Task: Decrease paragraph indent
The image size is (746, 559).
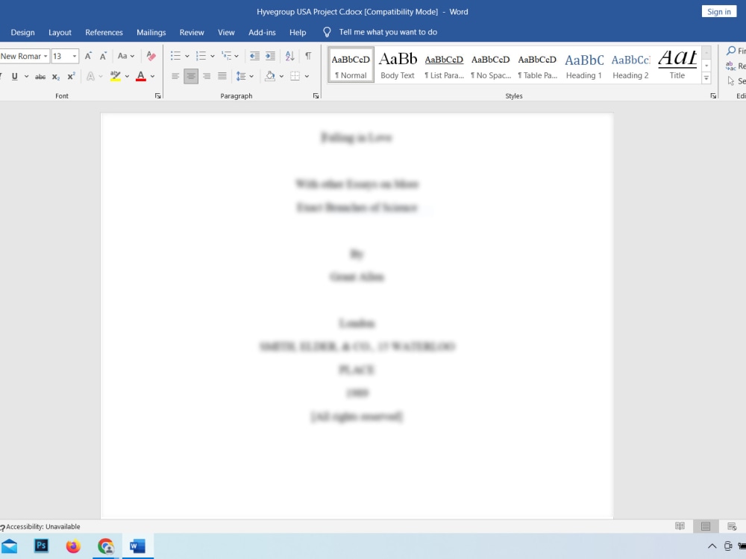Action: click(x=254, y=56)
